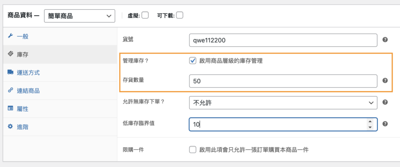The width and height of the screenshot is (400, 167).
Task: Click the 允許無庫存下單？ field label
Action: pyautogui.click(x=144, y=102)
